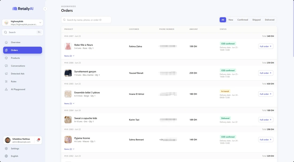Screen dimensions: 294x162
Task: Click the STATUS column header
Action: tap(223, 29)
